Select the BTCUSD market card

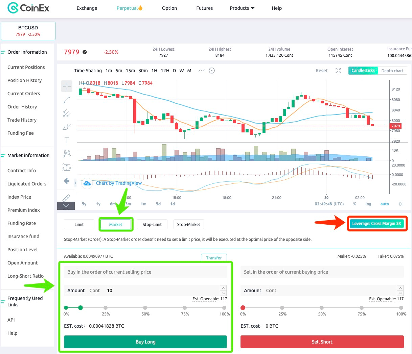pos(28,31)
